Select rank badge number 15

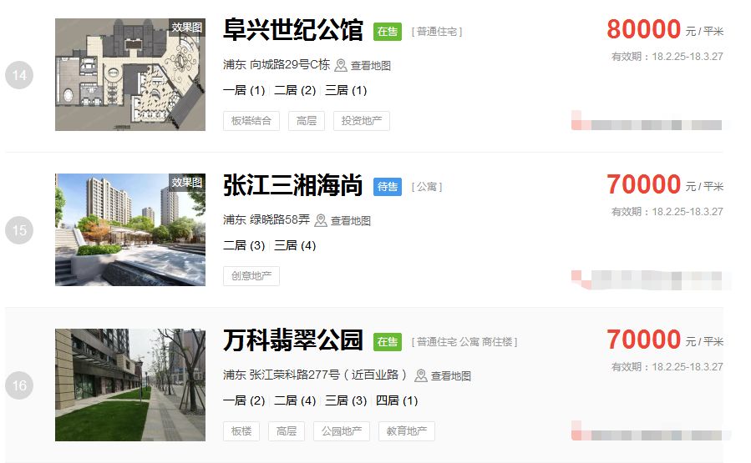[x=19, y=230]
